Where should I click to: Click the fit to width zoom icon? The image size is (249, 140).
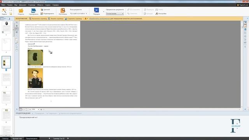pos(23,110)
